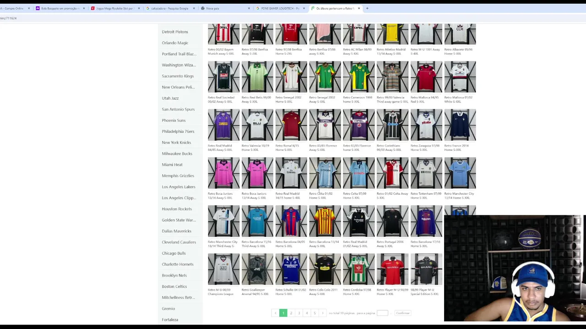Open the Boston Celtics category
Screen dimensions: 586x329
174,287
